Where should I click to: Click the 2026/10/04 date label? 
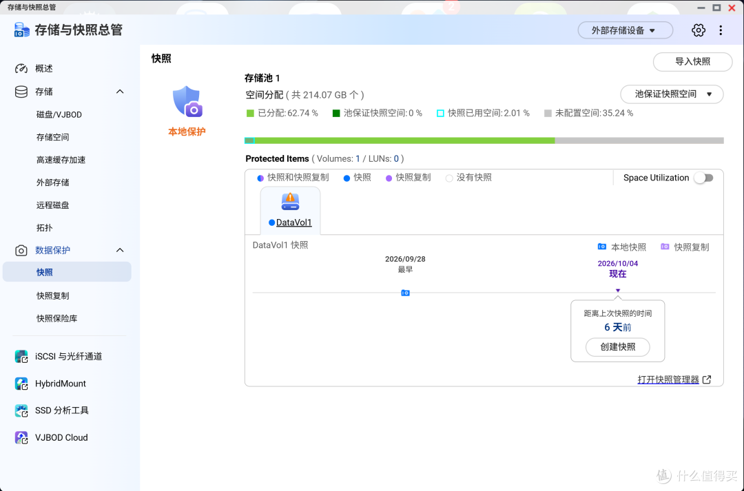coord(618,263)
